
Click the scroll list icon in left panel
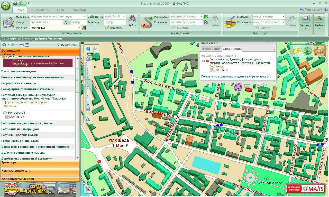pyautogui.click(x=27, y=45)
